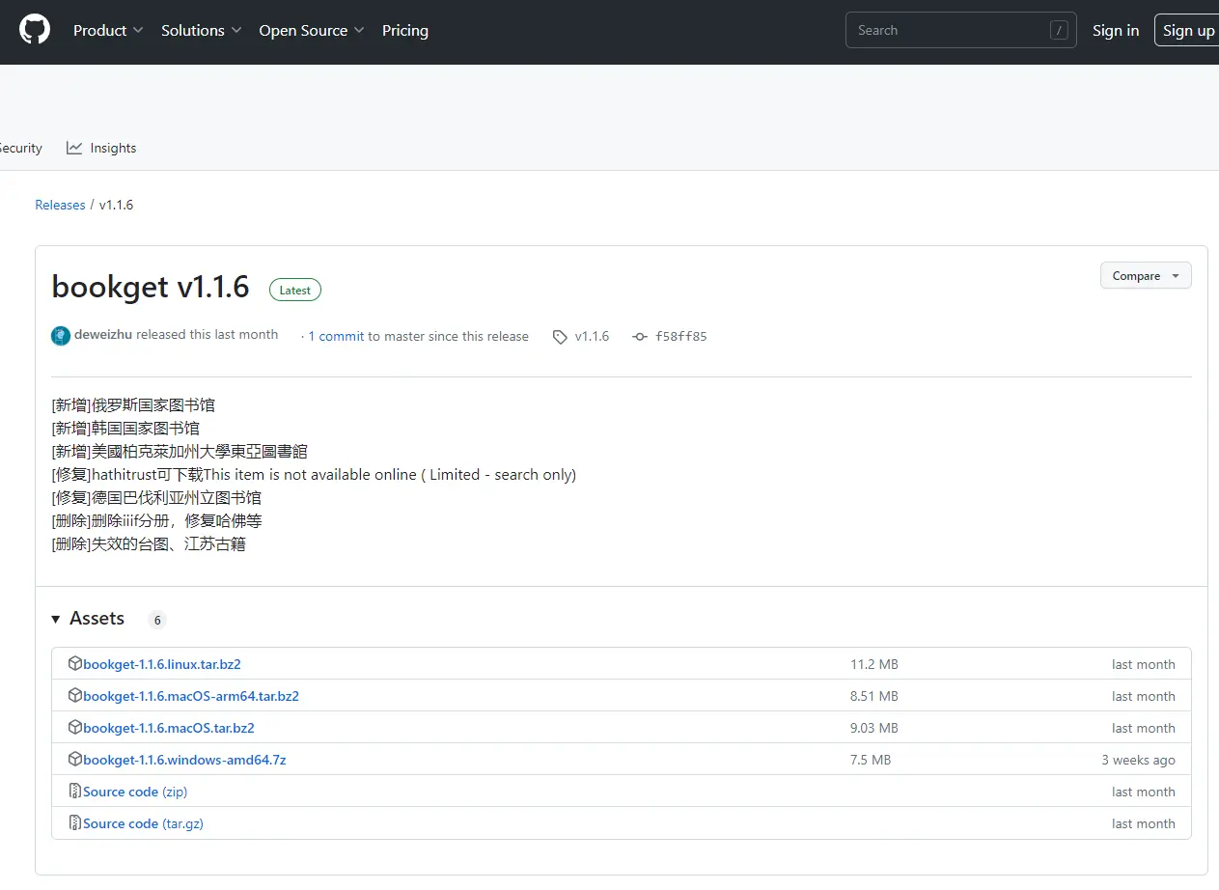Open deweizhu's avatar image
Image resolution: width=1219 pixels, height=890 pixels.
pos(61,336)
